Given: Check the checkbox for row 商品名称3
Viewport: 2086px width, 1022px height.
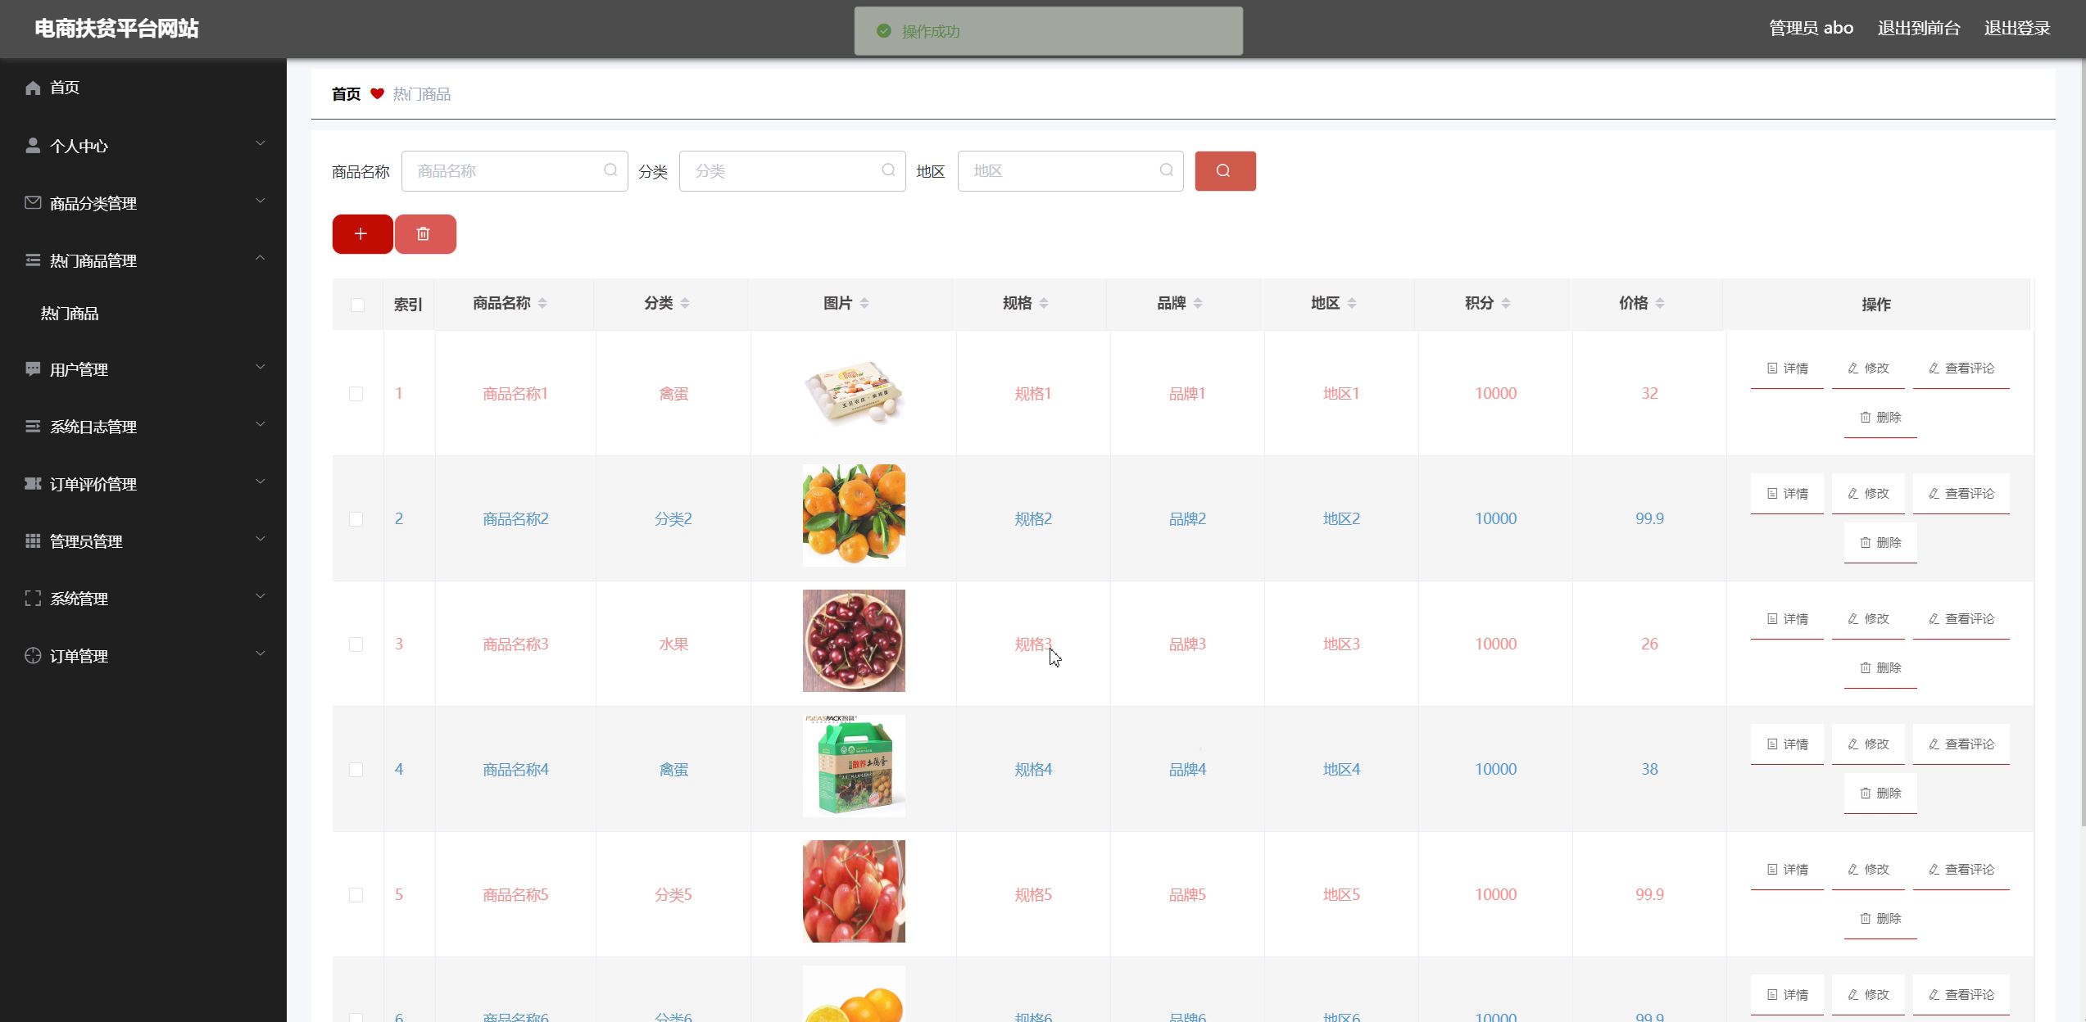Looking at the screenshot, I should click(356, 644).
